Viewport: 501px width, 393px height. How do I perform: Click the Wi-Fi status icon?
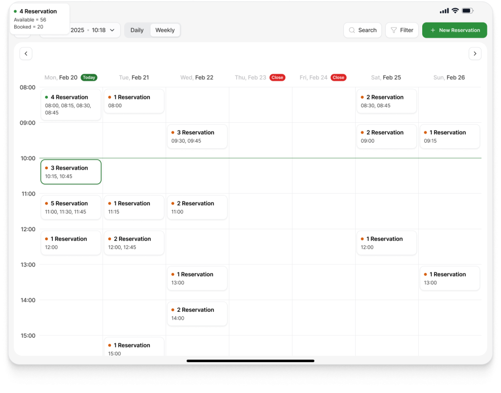455,11
